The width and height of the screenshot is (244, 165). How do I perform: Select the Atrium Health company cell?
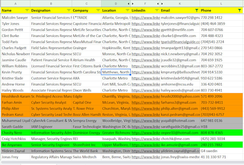click(x=86, y=60)
